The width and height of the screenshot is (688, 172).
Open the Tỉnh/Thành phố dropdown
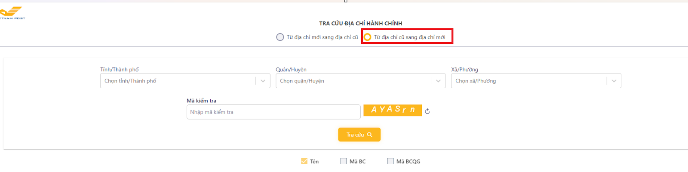(x=178, y=81)
